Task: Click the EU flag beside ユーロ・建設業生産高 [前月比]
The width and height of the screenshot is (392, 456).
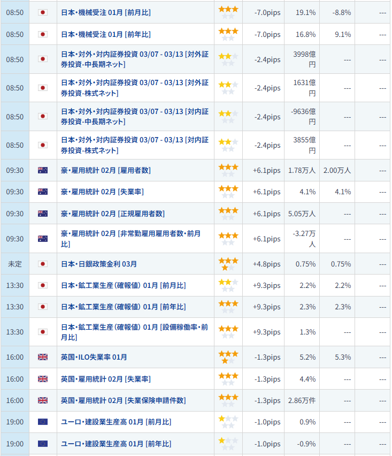Action: (x=43, y=422)
